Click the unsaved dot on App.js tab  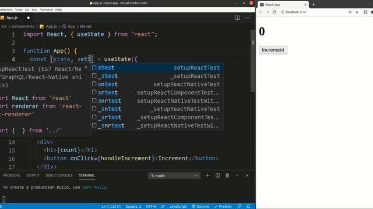[29, 18]
